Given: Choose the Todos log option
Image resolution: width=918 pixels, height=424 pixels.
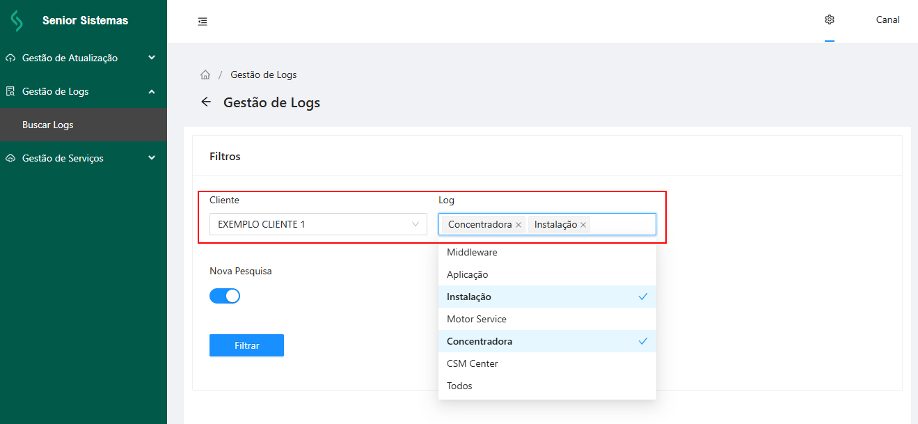Looking at the screenshot, I should click(x=460, y=386).
